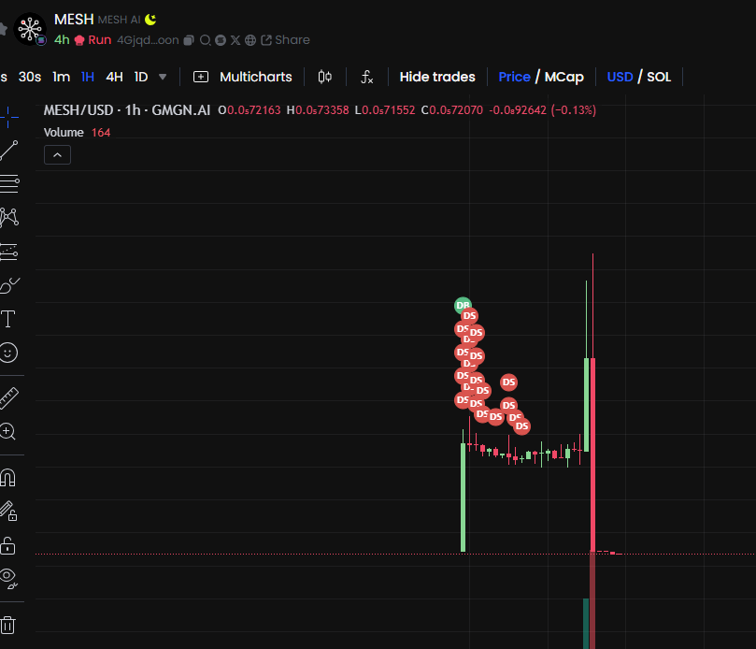Display values in SOL
Viewport: 756px width, 649px height.
(x=659, y=77)
